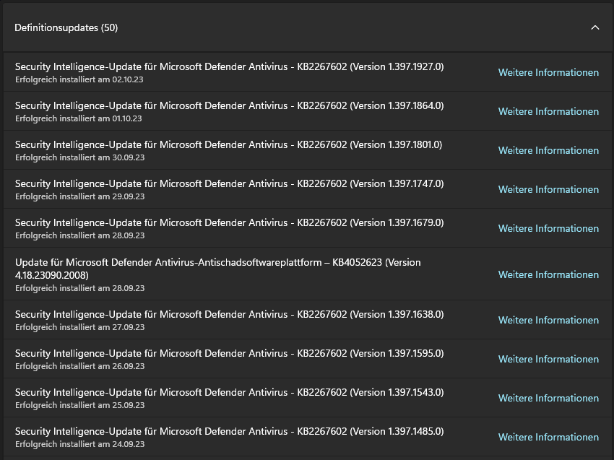Open Weitere Informationen for version 1.397.1927.0
Screen dimensions: 614x460
(x=548, y=72)
